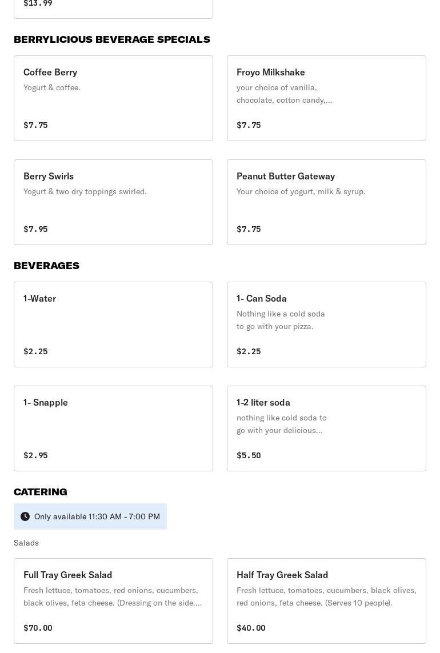Open the Berry Swirls item

click(x=113, y=202)
